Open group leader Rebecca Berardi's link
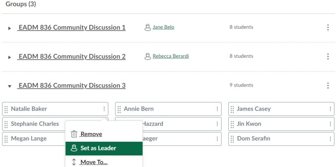Image resolution: width=336 pixels, height=167 pixels. [171, 56]
